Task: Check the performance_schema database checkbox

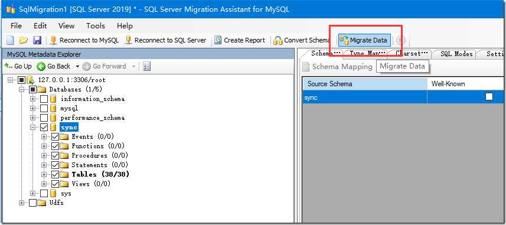Action: click(44, 118)
